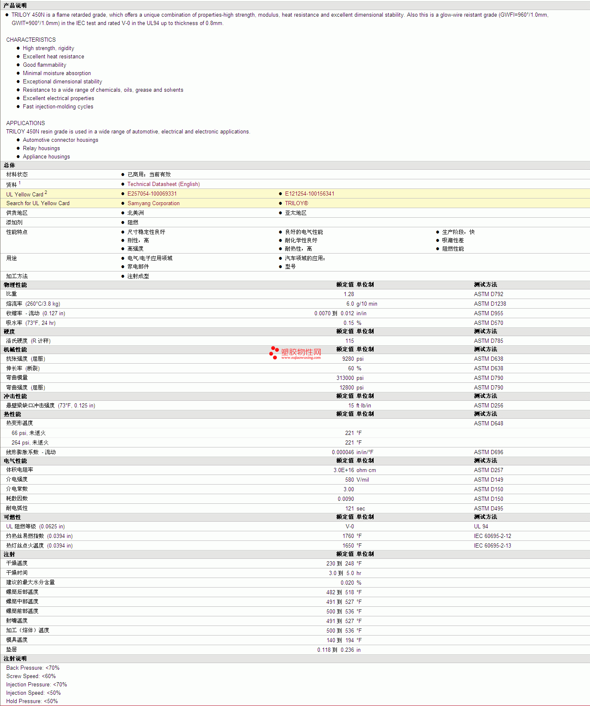The width and height of the screenshot is (590, 706).
Task: Select the CHARACTERISTICS heading
Action: 31,40
